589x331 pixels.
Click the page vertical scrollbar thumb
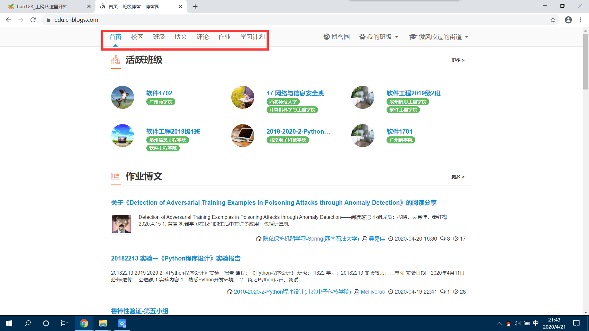[586, 61]
